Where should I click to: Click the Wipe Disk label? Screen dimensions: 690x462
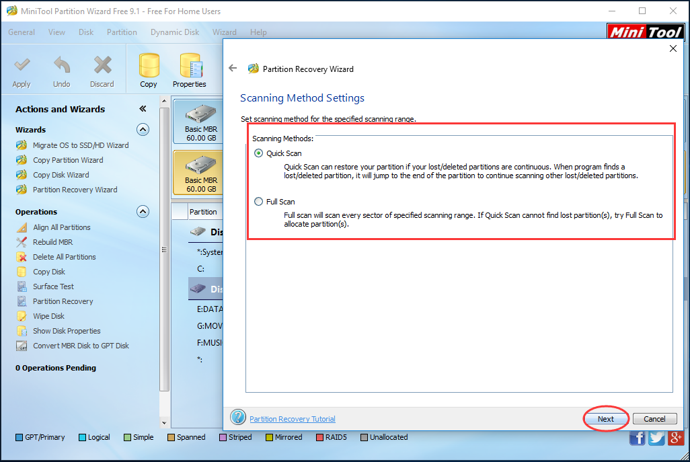[x=49, y=316]
